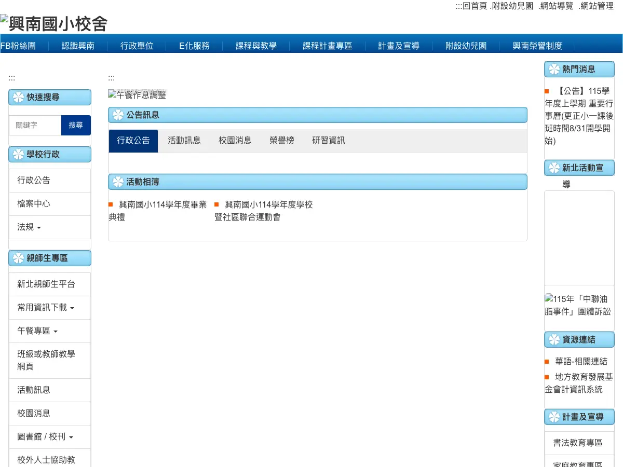Open the 計畫及宣導 navigation menu
The image size is (623, 467).
[399, 46]
